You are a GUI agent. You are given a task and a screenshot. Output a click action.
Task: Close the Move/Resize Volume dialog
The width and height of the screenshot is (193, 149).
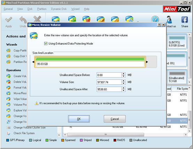pos(163,25)
